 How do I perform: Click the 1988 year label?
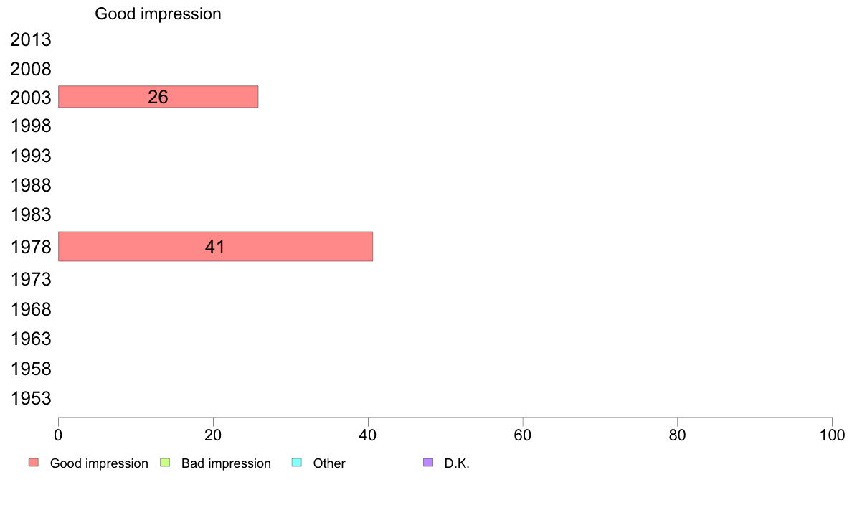coord(31,185)
